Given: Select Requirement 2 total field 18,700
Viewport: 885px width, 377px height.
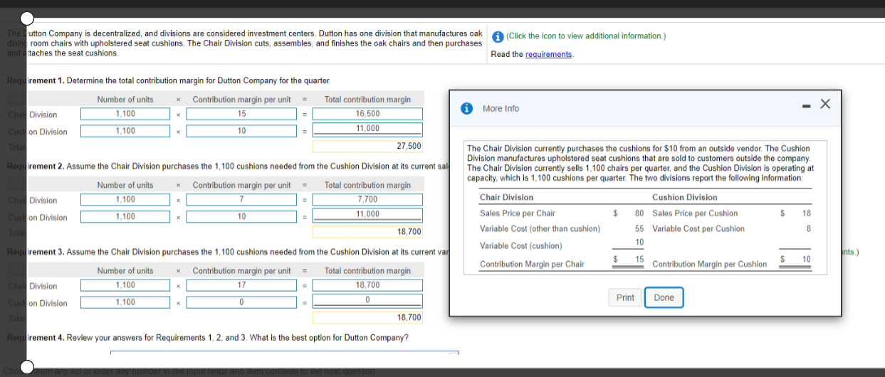Looking at the screenshot, I should point(368,232).
